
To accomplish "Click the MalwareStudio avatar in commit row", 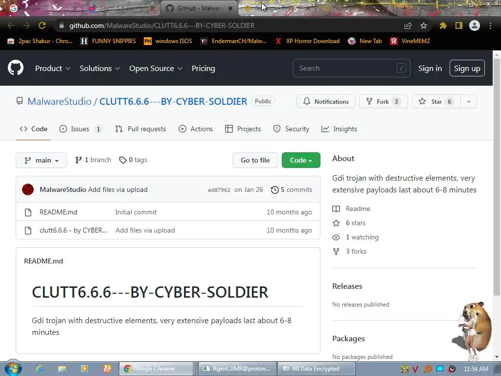I will [x=28, y=189].
